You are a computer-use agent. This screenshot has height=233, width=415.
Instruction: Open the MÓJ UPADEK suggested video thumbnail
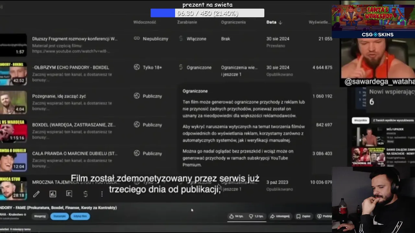369,136
